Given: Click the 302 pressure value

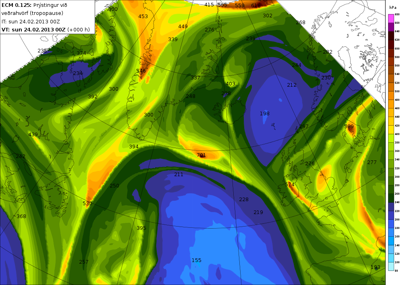Looking at the screenshot, I should 268,15.
